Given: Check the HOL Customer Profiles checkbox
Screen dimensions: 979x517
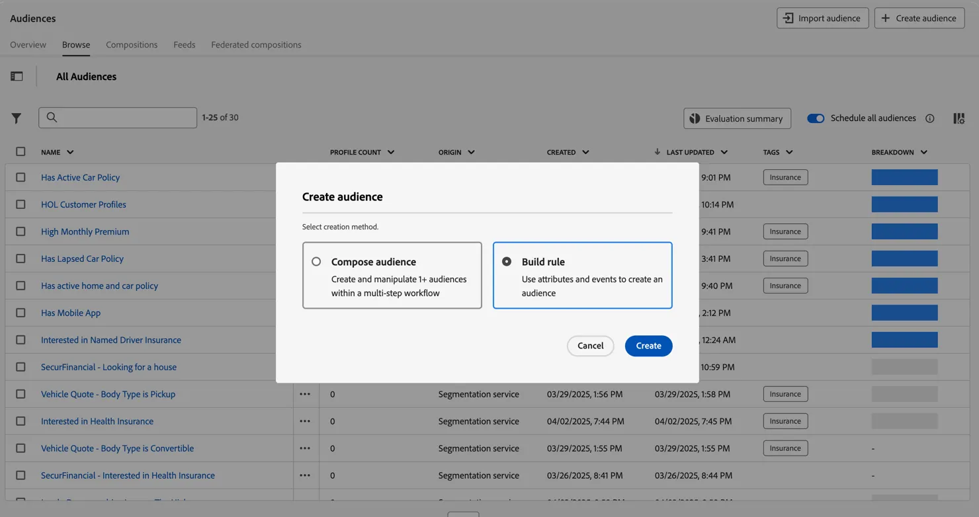Looking at the screenshot, I should coord(21,204).
